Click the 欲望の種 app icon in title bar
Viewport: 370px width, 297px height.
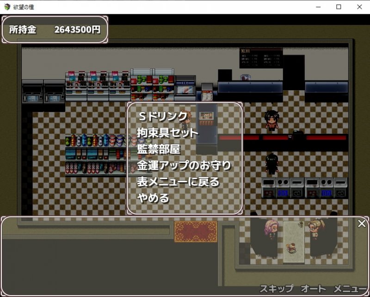7,7
